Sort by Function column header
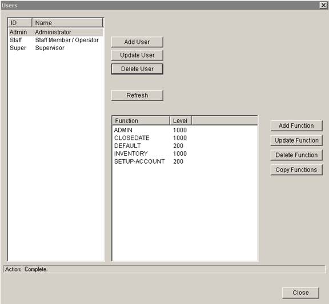The image size is (329, 304). (141, 121)
